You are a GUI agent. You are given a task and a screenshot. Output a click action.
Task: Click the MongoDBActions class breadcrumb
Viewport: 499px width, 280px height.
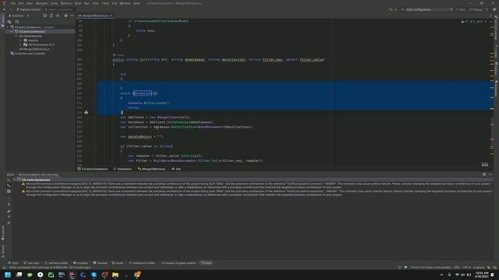coord(151,169)
